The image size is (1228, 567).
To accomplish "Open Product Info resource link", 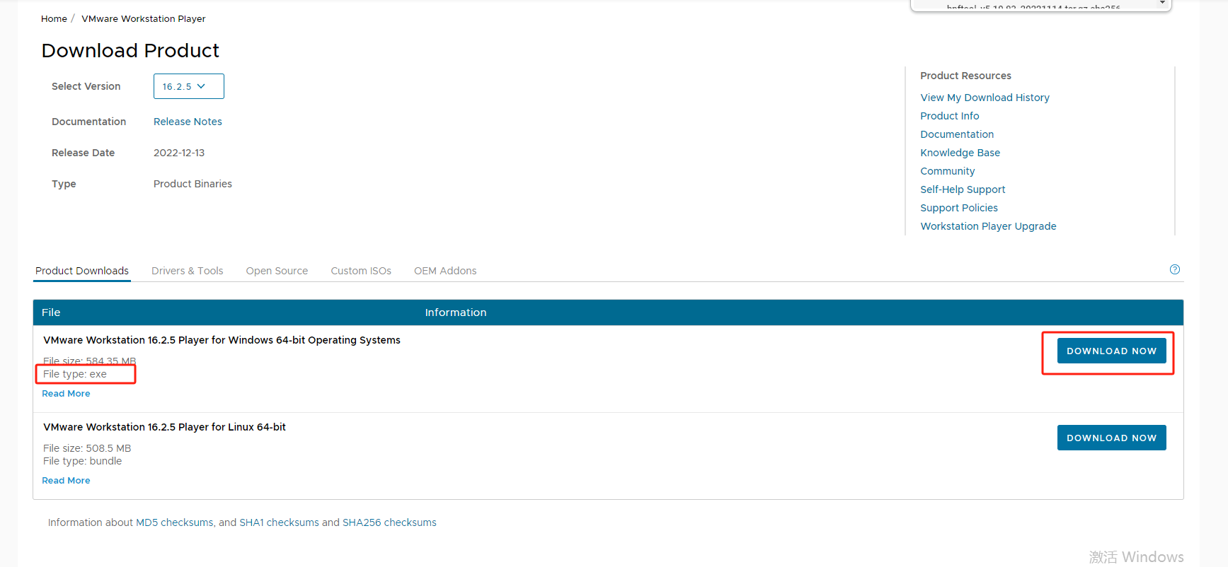I will pos(950,116).
